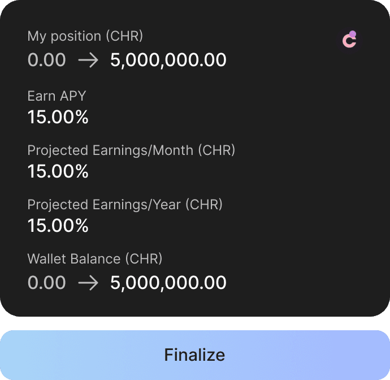Select the Wallet Balance (CHR) label

[x=95, y=259]
